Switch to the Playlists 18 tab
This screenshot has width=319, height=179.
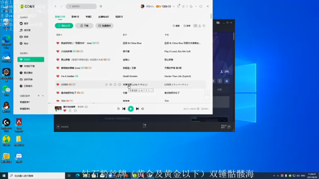75,17
